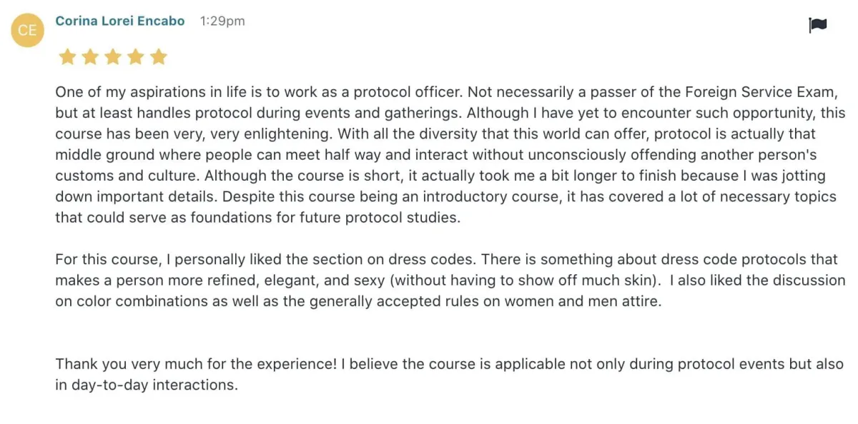
Task: Select the first rating star
Action: (67, 57)
